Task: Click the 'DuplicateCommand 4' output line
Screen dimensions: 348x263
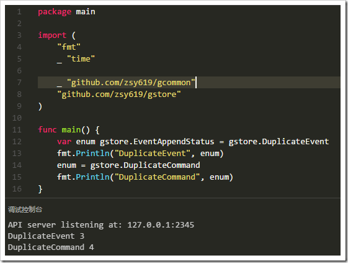Action: [51, 247]
